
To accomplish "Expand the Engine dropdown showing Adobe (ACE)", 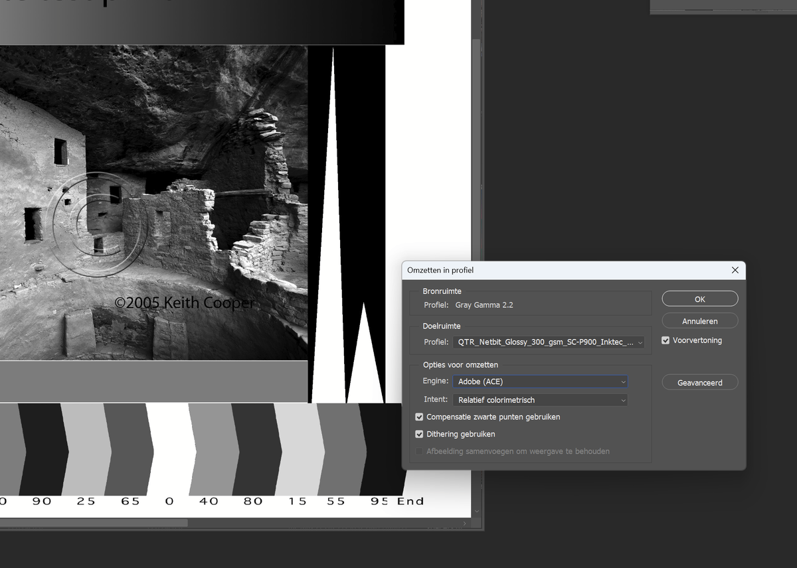I will 540,382.
